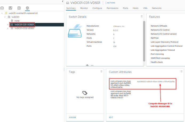Click the 'Port mirroring' feature entry

tap(157, 54)
